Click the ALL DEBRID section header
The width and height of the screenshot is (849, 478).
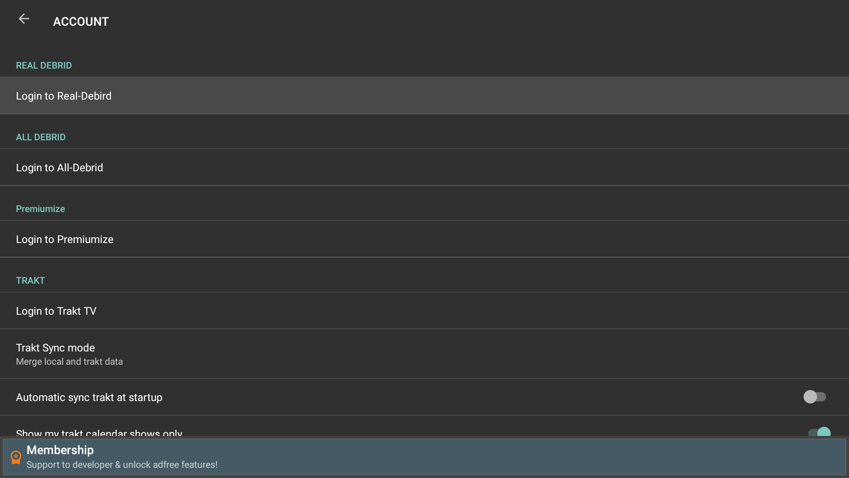41,137
